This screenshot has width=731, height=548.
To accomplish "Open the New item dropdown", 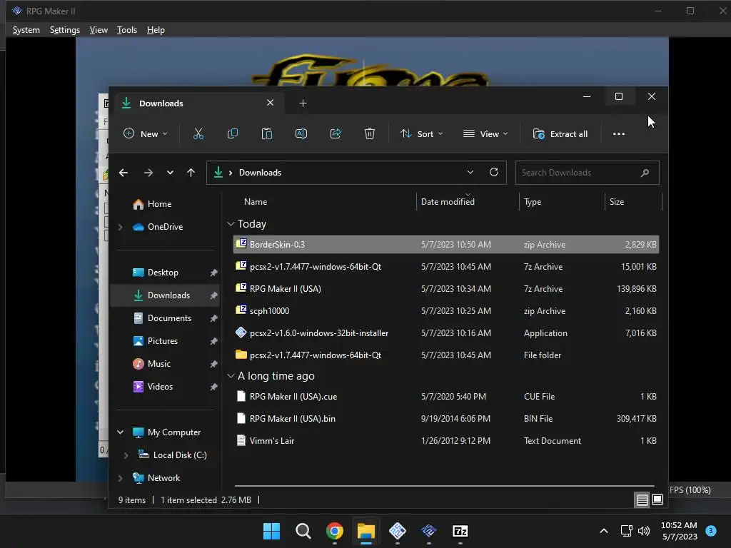I will (x=146, y=134).
